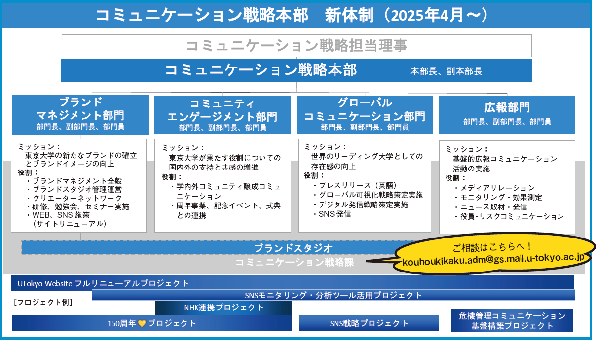Click the 本部長、副本部長 label

(446, 71)
